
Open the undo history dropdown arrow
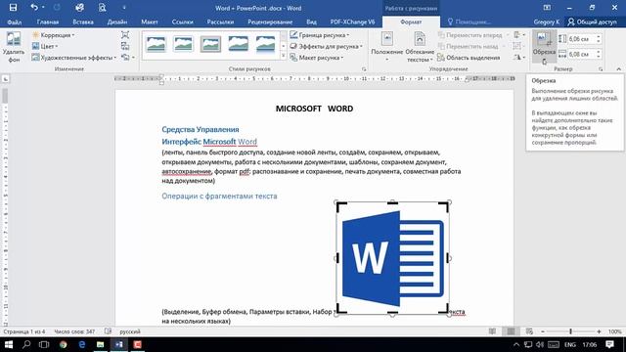[x=43, y=8]
